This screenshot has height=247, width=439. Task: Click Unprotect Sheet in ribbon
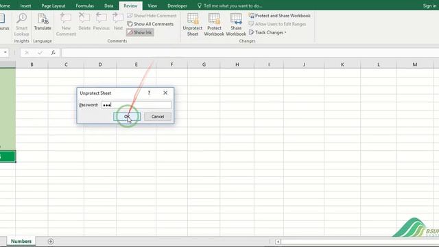pos(192,25)
